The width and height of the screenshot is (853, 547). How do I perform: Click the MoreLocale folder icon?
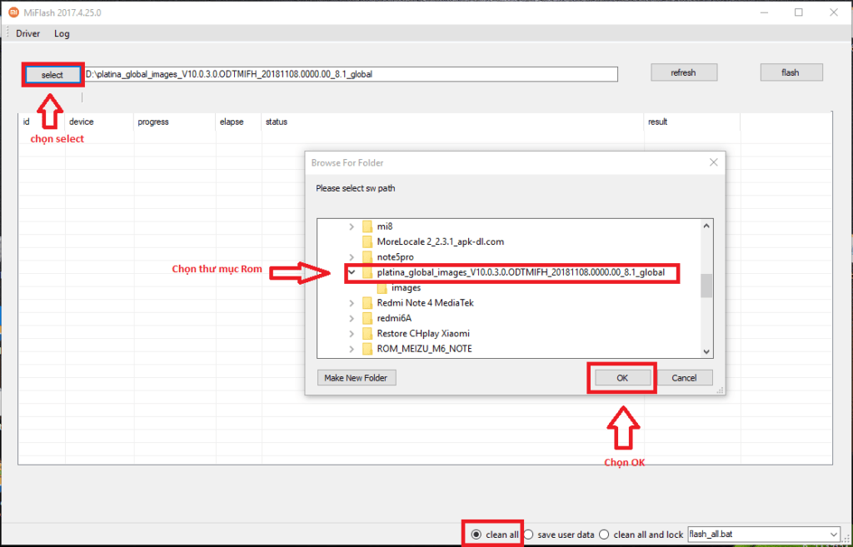pos(367,241)
